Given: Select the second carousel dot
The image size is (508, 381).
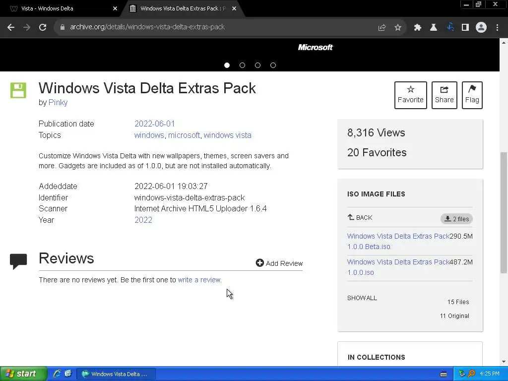Looking at the screenshot, I should [242, 65].
